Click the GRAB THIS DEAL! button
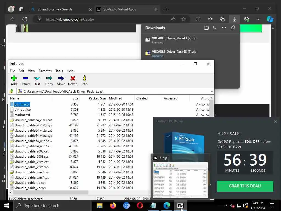The height and width of the screenshot is (211, 281). (245, 186)
